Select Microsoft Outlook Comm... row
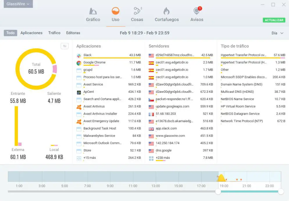289x201 pixels. tap(108, 143)
